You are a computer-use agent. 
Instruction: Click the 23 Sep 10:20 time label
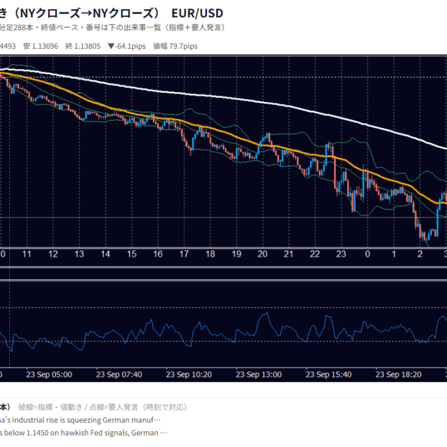pos(189,374)
